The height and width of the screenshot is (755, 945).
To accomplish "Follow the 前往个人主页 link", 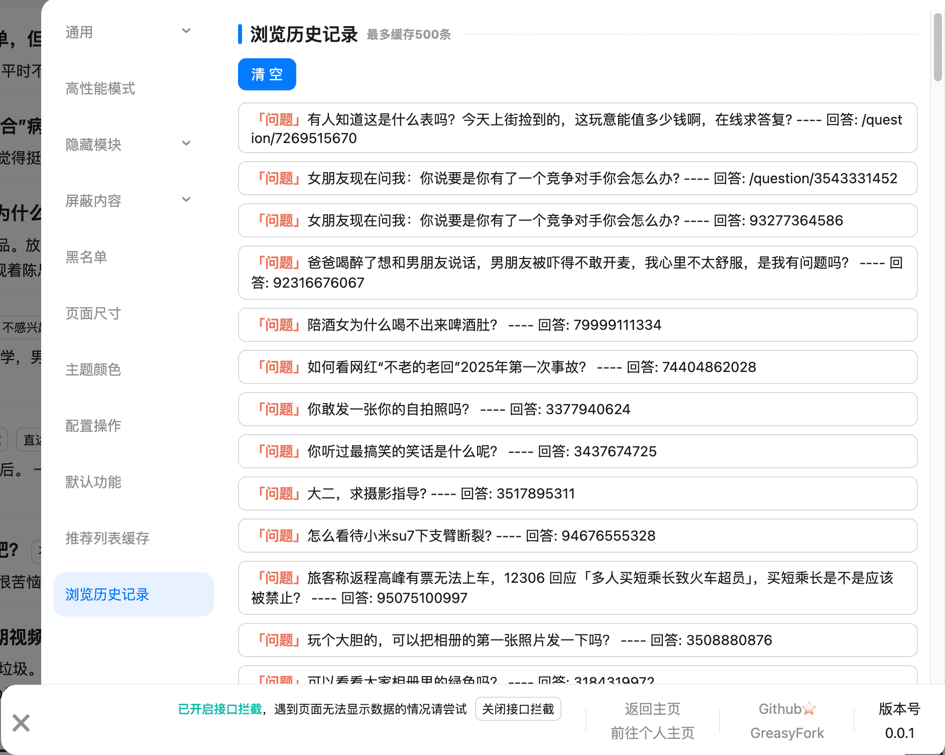I will point(652,733).
